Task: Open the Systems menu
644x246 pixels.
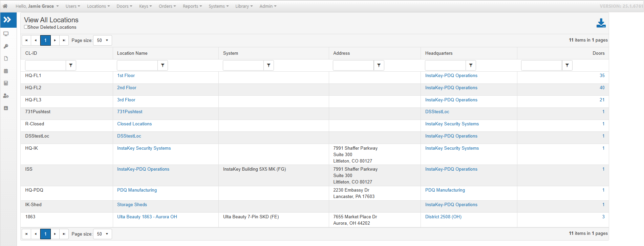Action: [218, 6]
